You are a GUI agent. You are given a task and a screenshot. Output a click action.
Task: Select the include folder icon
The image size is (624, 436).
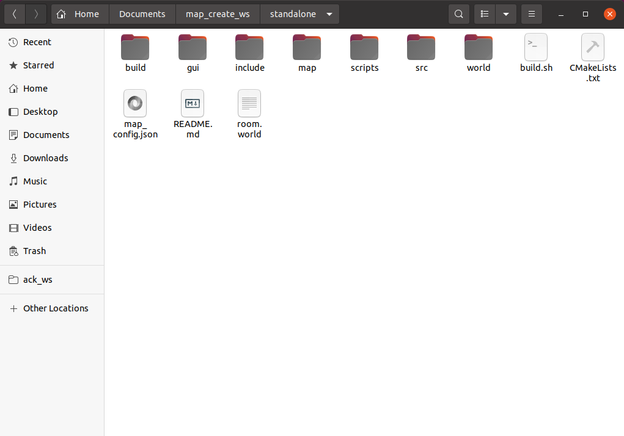(249, 47)
